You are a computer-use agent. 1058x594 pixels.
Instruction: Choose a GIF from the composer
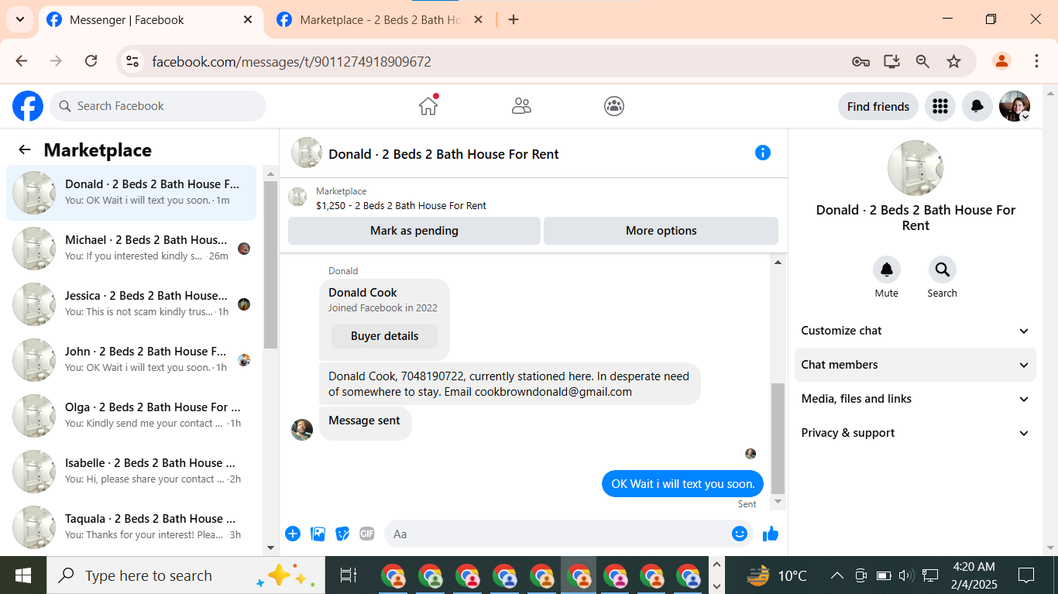[x=367, y=534]
